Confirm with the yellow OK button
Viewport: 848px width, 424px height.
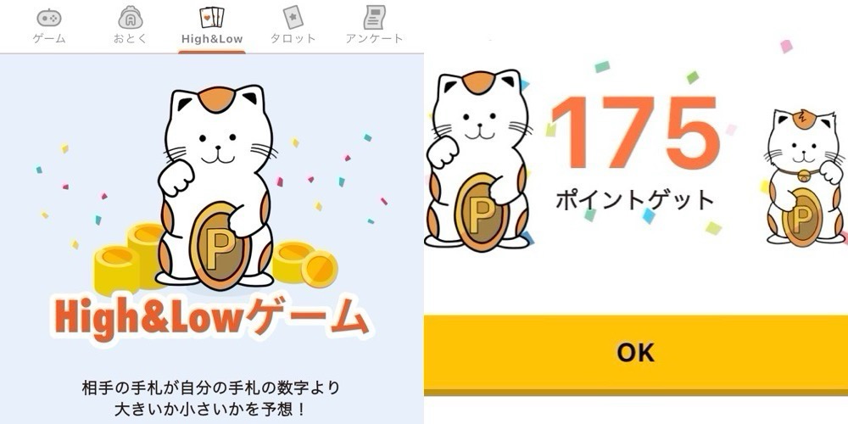coord(636,353)
